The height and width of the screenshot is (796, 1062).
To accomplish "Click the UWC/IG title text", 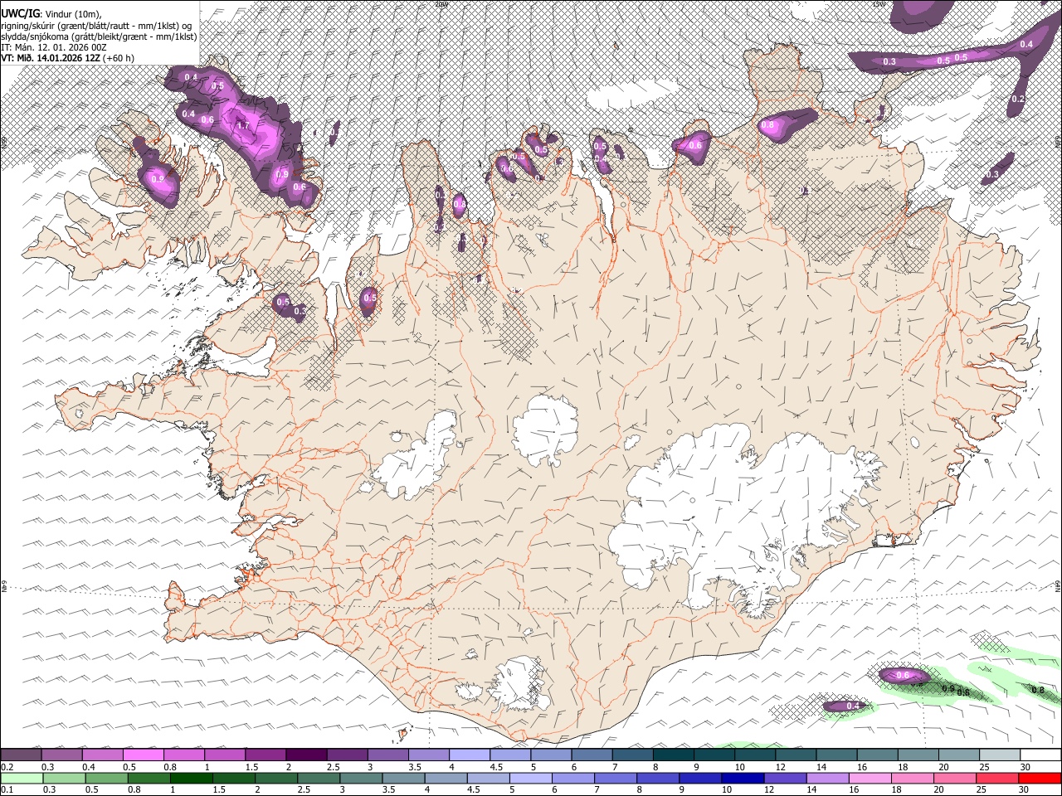I will click(x=19, y=14).
